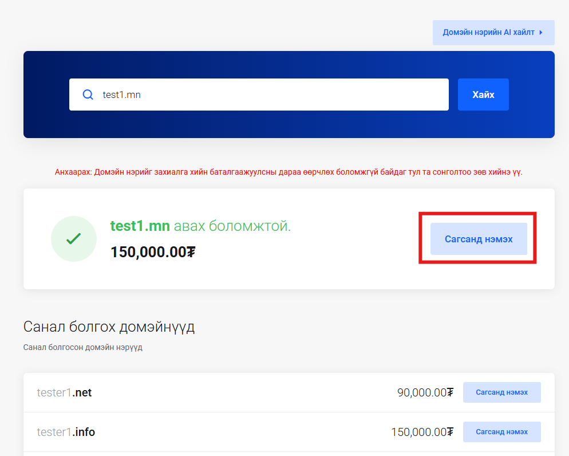Add tester1.net to the cart
Image resolution: width=569 pixels, height=456 pixels.
click(501, 392)
